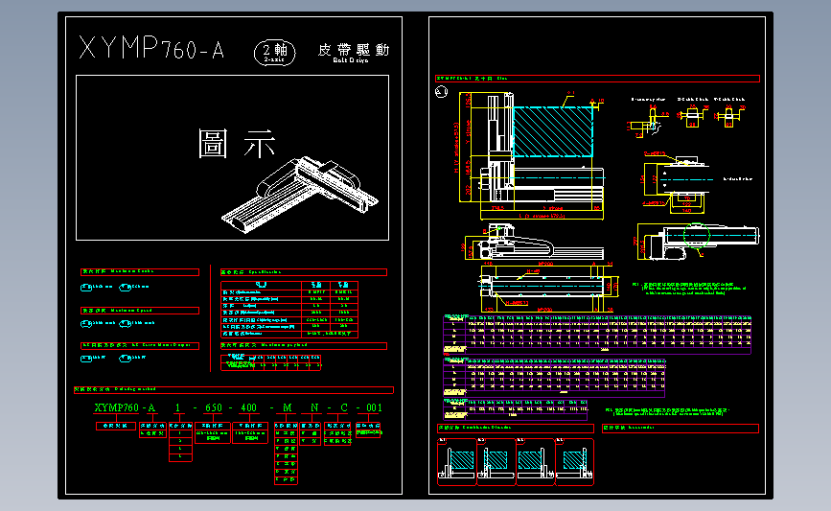
Task: Click the Specification section header
Action: (304, 272)
